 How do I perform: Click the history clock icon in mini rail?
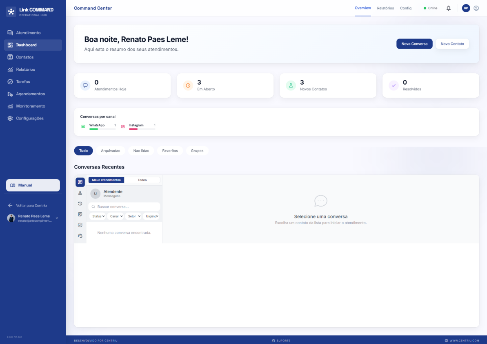click(x=80, y=204)
